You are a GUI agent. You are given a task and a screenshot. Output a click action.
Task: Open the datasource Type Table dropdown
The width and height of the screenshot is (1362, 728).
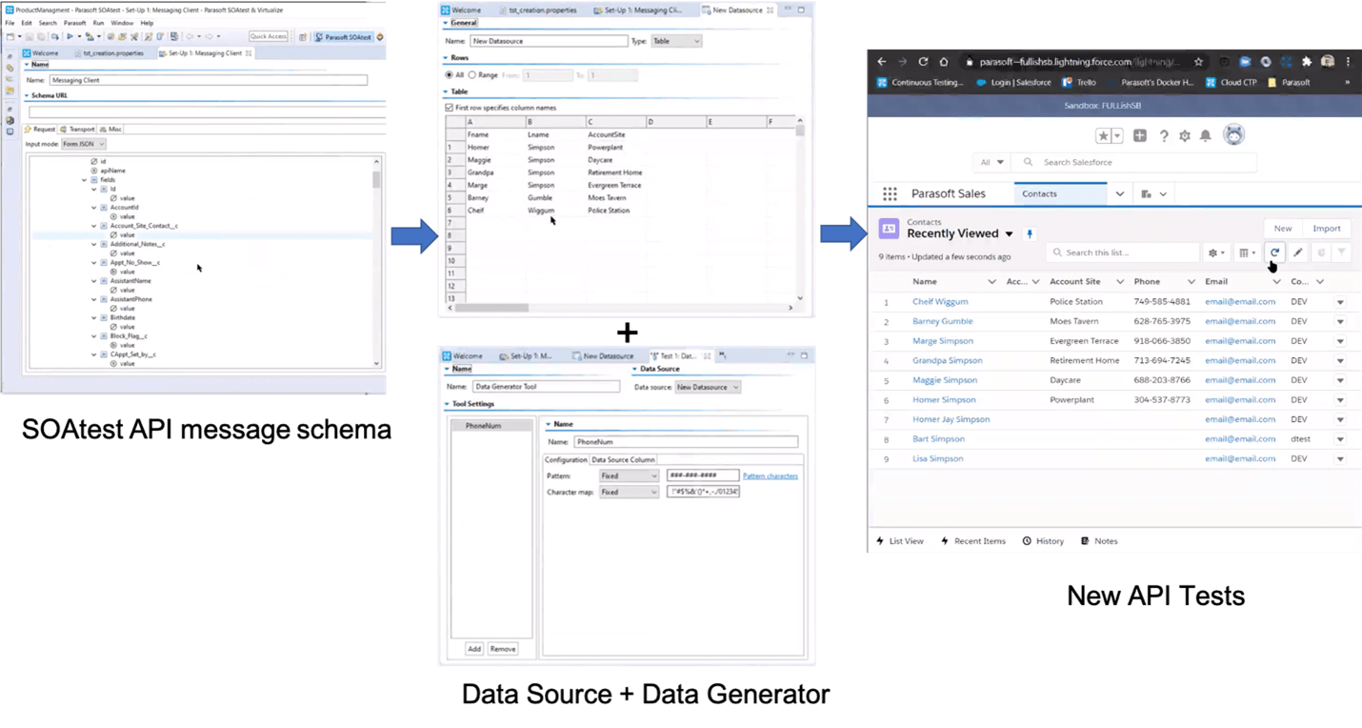pos(676,41)
